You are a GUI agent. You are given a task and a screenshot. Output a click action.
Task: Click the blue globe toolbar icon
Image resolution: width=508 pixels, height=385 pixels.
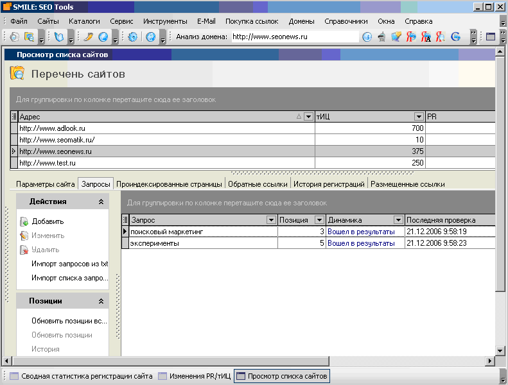(103, 37)
